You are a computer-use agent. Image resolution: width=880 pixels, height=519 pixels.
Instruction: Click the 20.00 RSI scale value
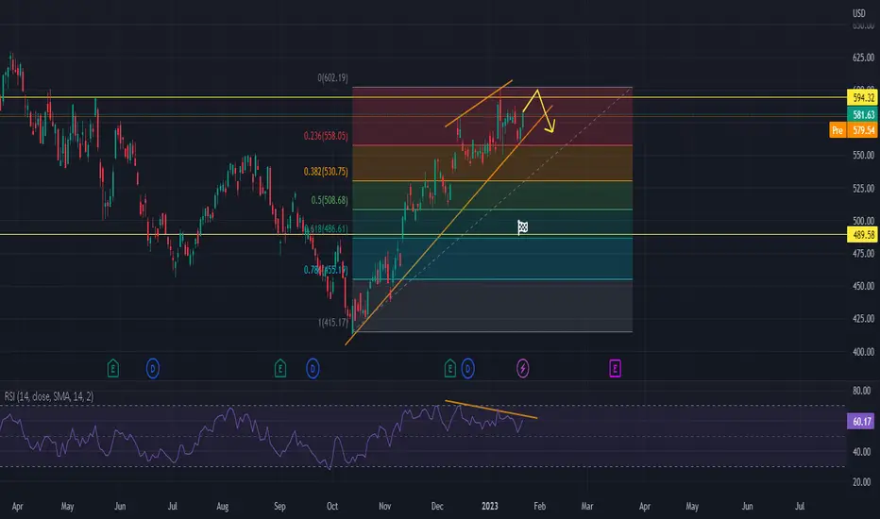[x=861, y=481]
